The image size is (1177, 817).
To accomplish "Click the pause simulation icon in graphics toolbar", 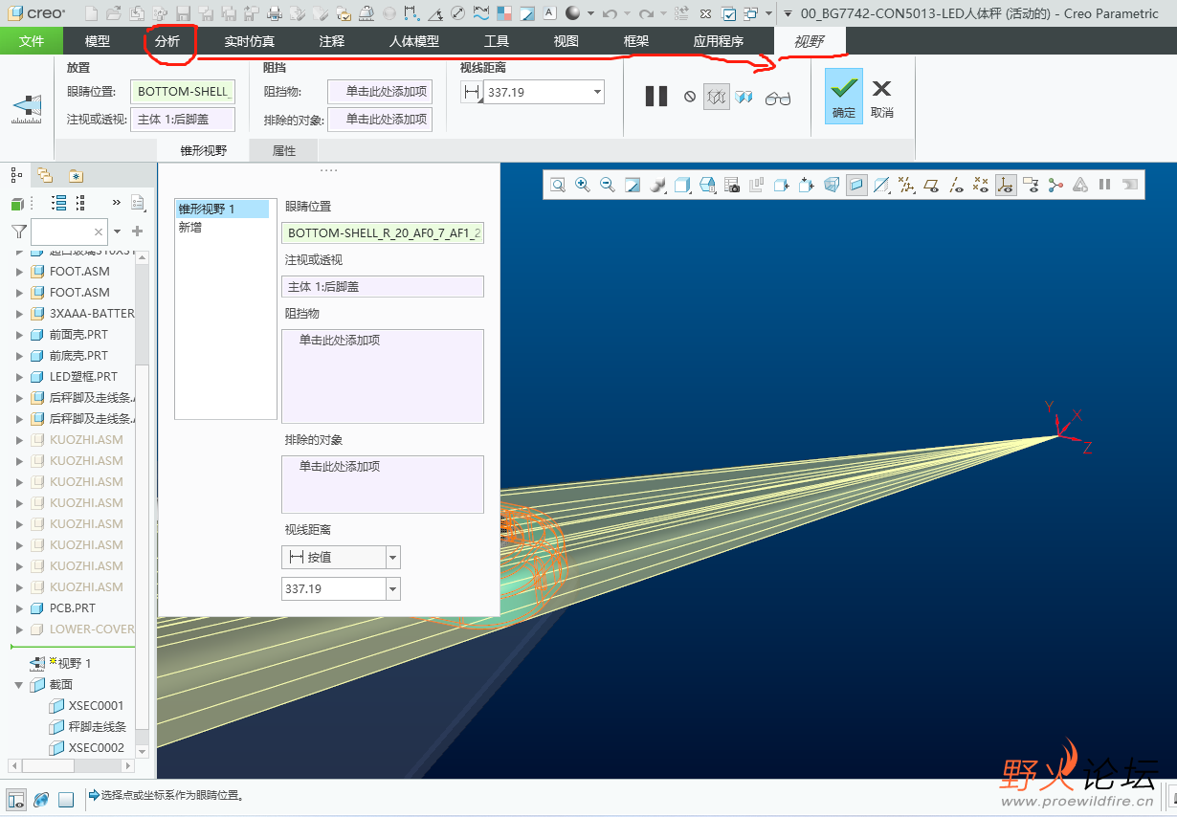I will coord(1105,185).
